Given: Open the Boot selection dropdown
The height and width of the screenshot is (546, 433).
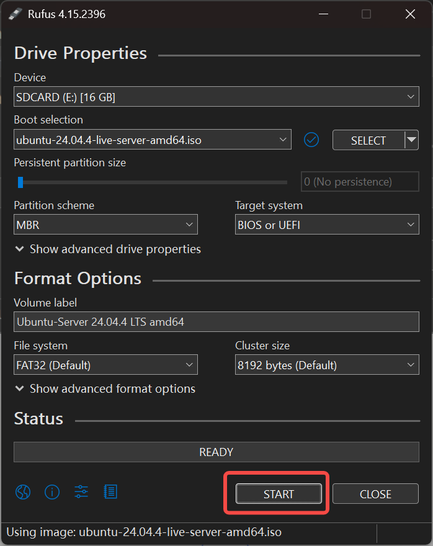Looking at the screenshot, I should click(x=153, y=140).
